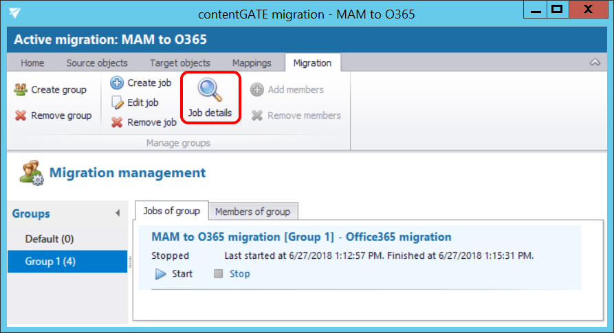The height and width of the screenshot is (333, 614).
Task: Click the Remove job red X icon
Action: pos(117,122)
